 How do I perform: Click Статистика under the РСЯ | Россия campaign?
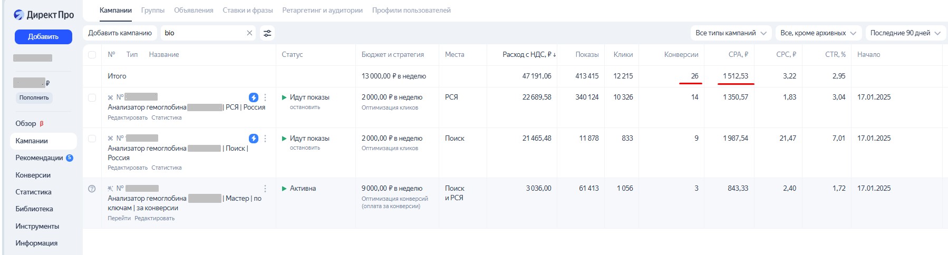pos(167,117)
